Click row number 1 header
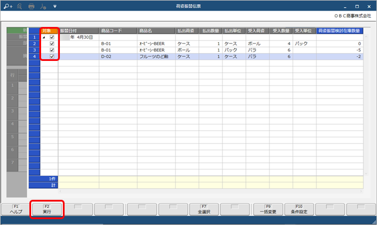 click(x=35, y=37)
